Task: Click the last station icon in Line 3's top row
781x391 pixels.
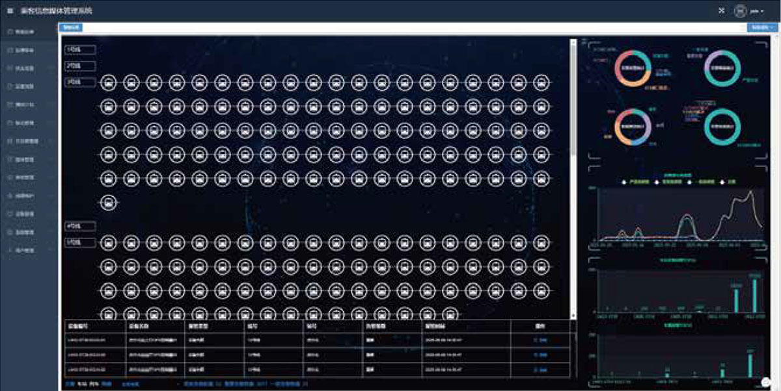Action: (x=541, y=82)
